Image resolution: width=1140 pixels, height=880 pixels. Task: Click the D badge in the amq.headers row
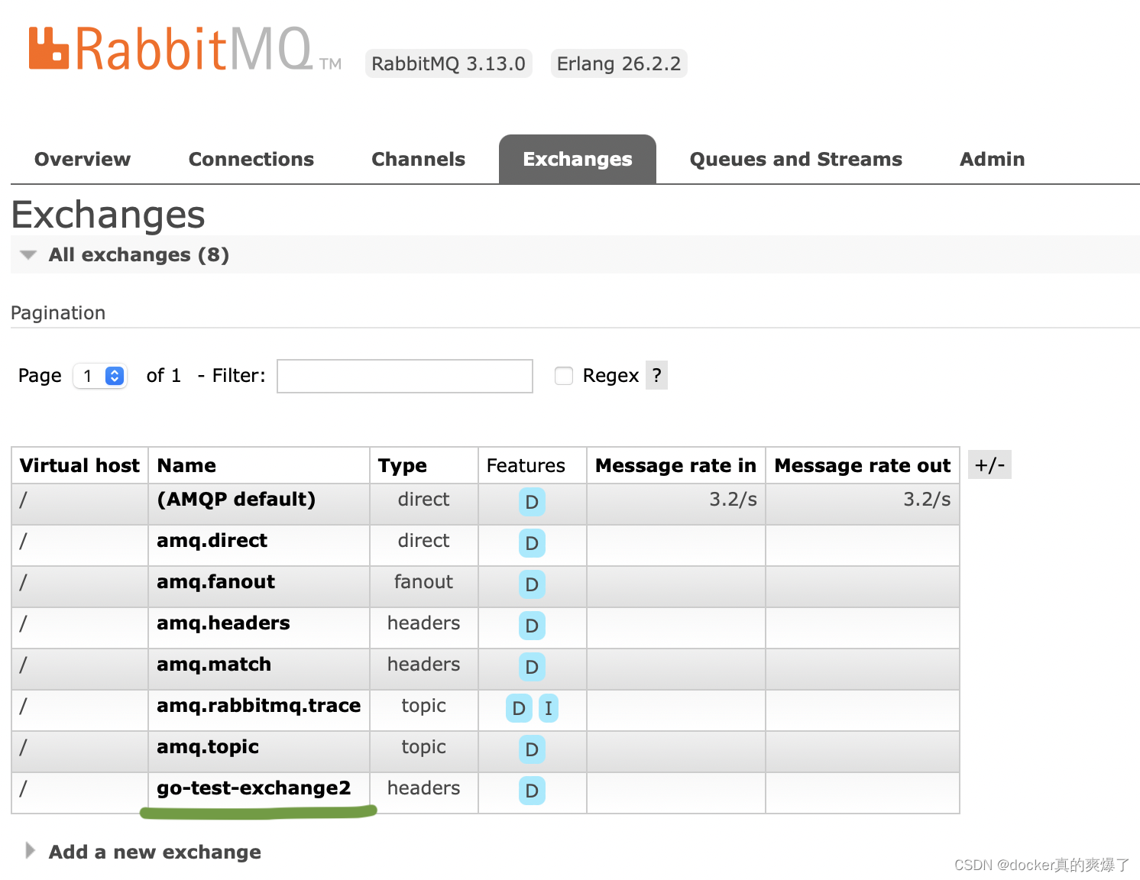point(532,626)
